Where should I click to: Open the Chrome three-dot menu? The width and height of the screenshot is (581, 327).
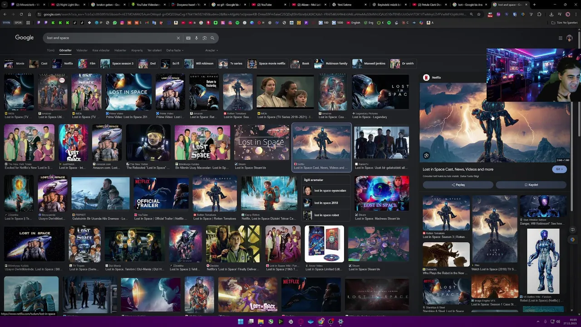576,14
